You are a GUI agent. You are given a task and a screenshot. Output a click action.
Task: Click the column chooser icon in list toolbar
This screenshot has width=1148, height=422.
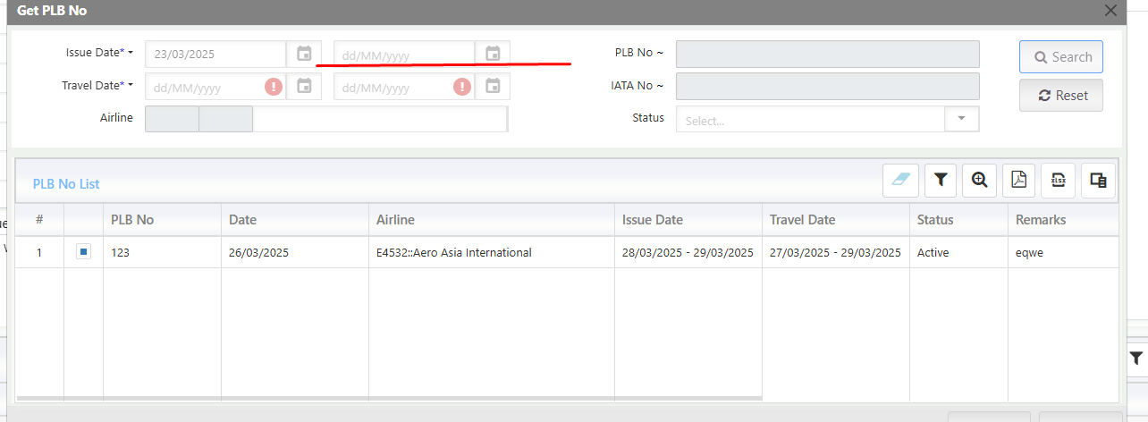[x=1099, y=180]
